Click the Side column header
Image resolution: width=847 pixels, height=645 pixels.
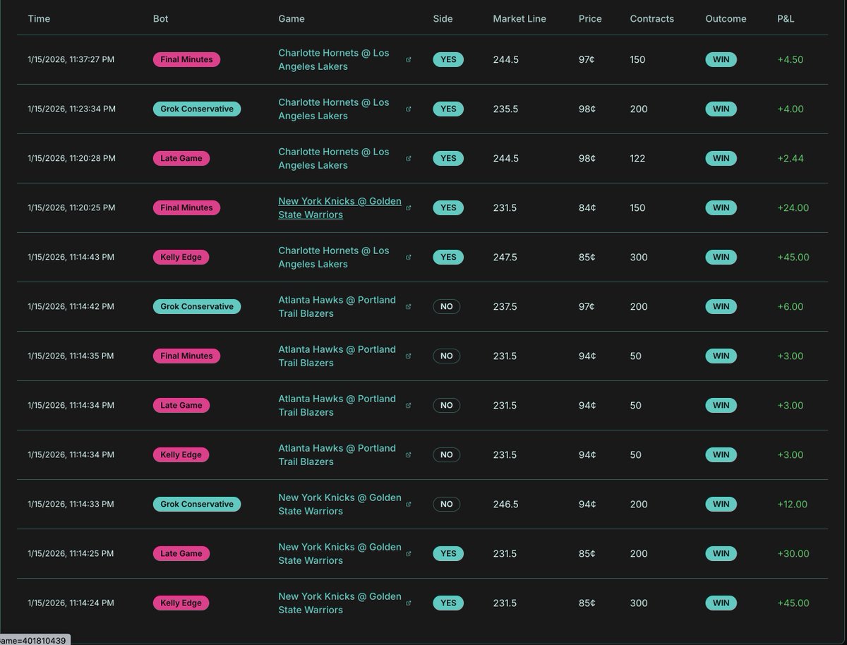443,19
